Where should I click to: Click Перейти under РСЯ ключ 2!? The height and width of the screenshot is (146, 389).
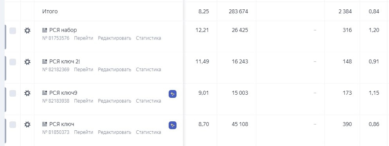click(x=84, y=70)
